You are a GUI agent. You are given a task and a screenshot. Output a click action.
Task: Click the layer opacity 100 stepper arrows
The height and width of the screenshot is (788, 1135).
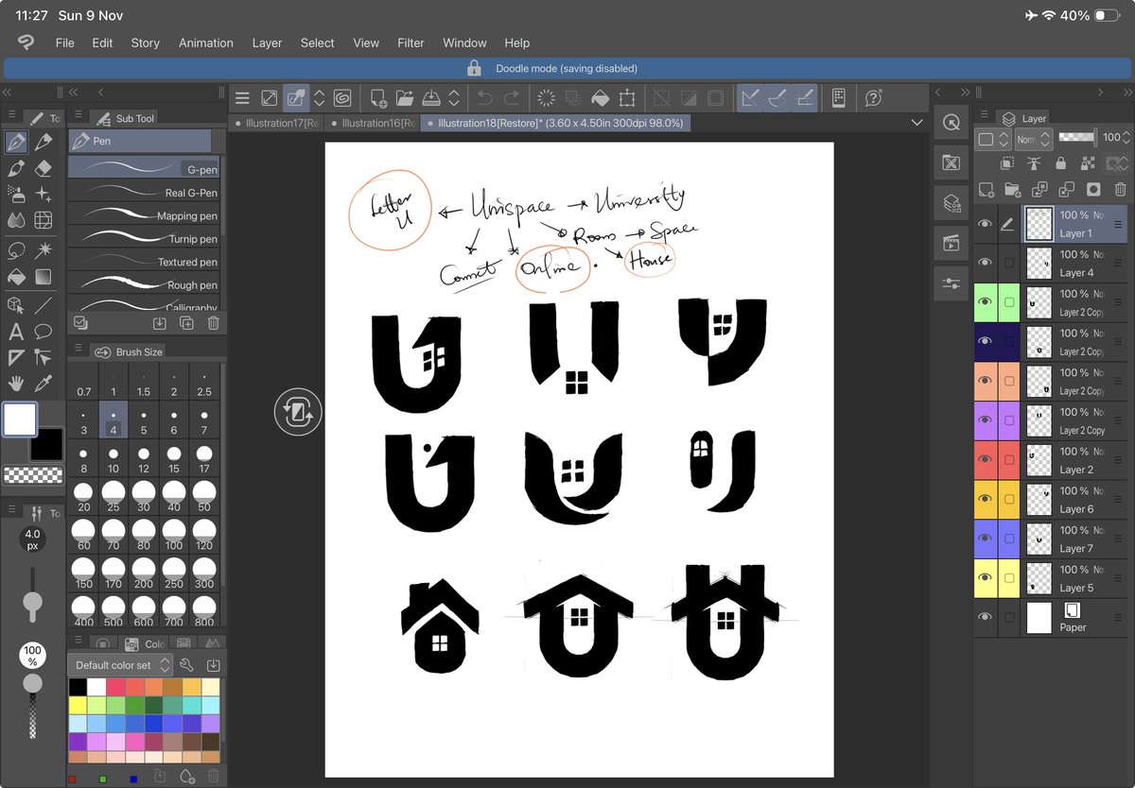coord(1126,138)
